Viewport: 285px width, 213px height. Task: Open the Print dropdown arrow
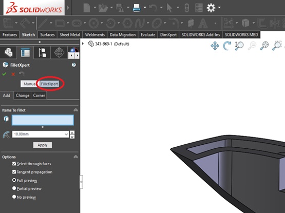(145, 8)
